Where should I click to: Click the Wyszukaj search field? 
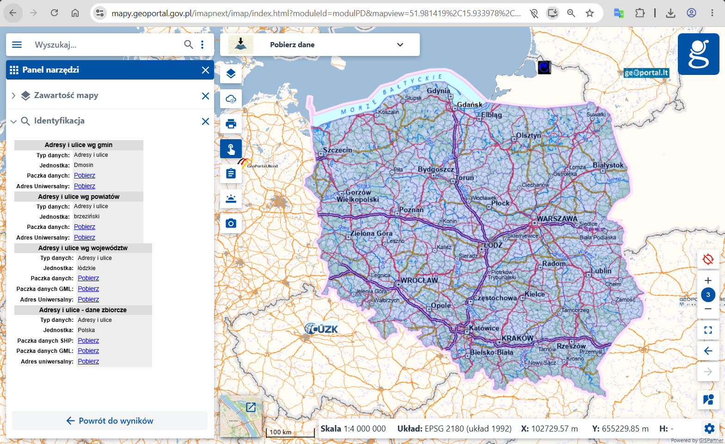click(x=106, y=44)
